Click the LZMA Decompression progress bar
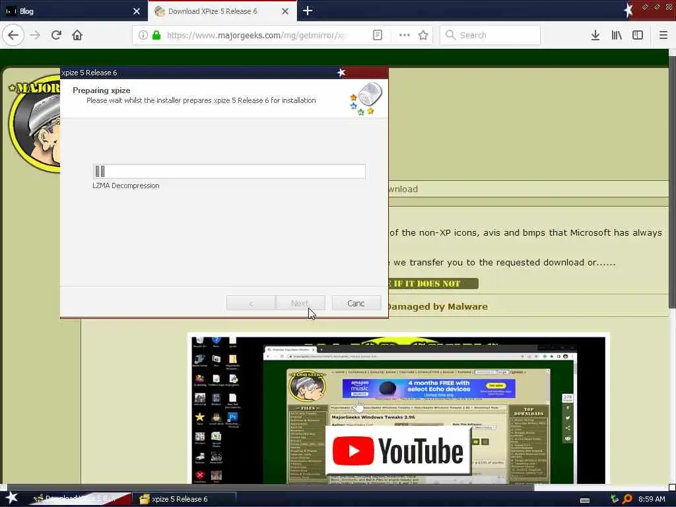This screenshot has width=676, height=507. 229,171
